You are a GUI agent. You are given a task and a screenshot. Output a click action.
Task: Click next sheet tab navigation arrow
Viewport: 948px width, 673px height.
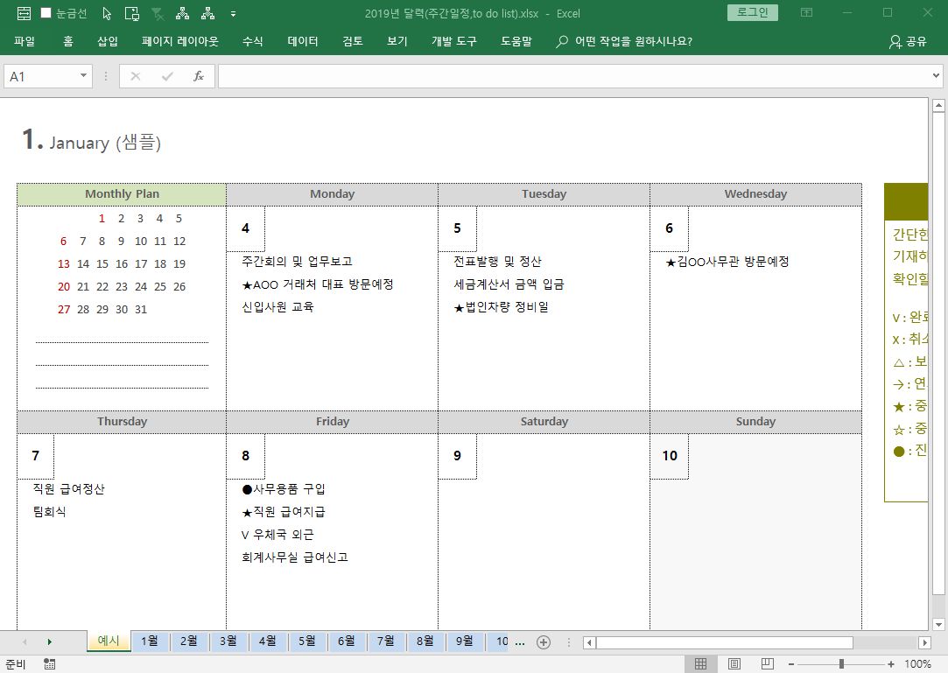pos(50,641)
